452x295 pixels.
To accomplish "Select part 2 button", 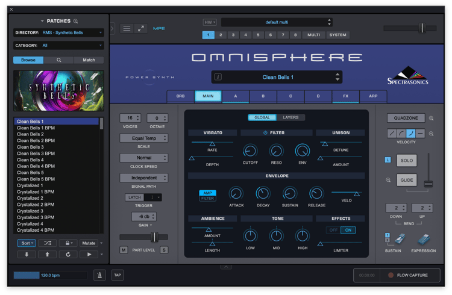I will 221,35.
